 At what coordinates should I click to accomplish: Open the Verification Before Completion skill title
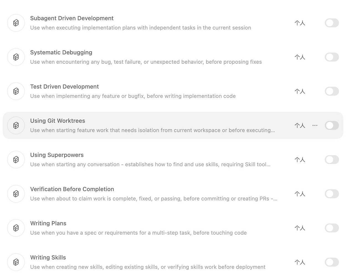tap(72, 189)
